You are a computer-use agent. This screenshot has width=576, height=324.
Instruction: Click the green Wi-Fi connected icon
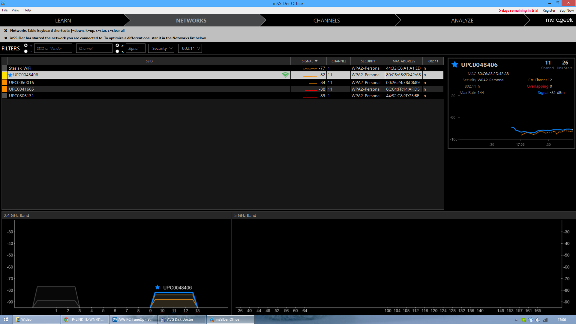(x=285, y=75)
